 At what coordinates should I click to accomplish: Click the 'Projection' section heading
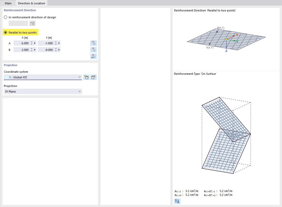(x=11, y=65)
